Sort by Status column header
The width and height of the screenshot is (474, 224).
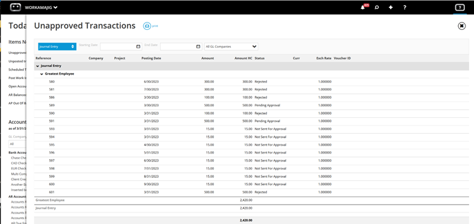[259, 58]
